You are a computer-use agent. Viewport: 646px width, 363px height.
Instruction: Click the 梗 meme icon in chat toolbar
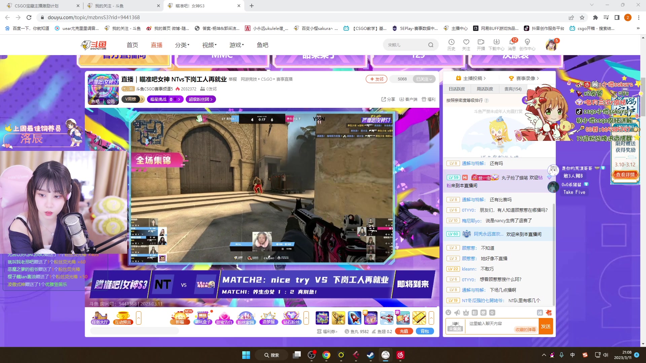click(483, 313)
